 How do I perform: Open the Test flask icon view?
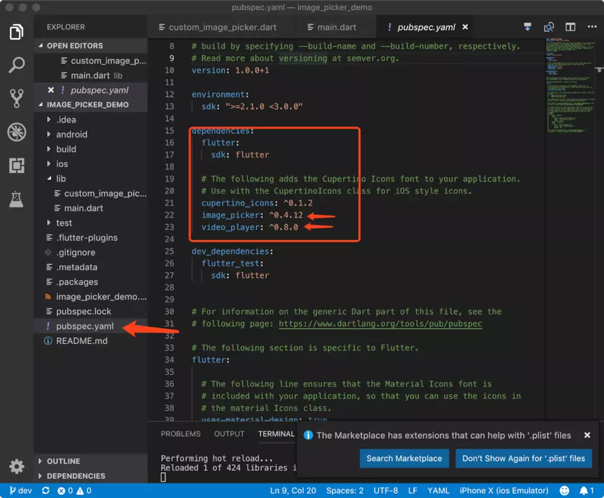(17, 199)
